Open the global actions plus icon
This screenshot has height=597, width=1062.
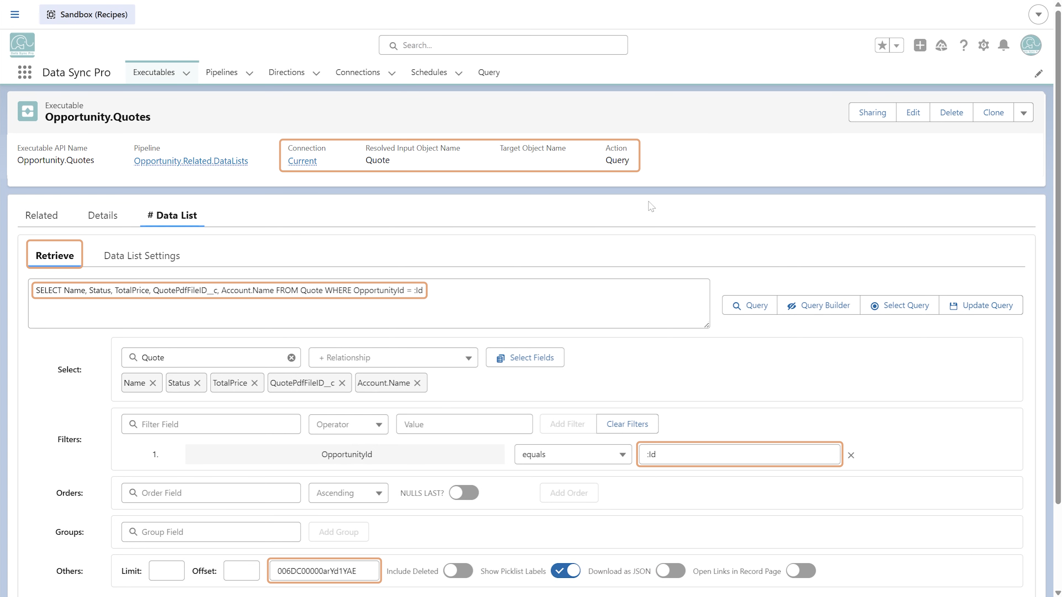click(920, 45)
